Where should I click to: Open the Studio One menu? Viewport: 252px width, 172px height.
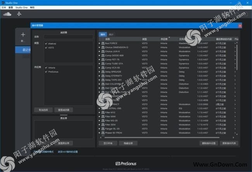(21, 7)
